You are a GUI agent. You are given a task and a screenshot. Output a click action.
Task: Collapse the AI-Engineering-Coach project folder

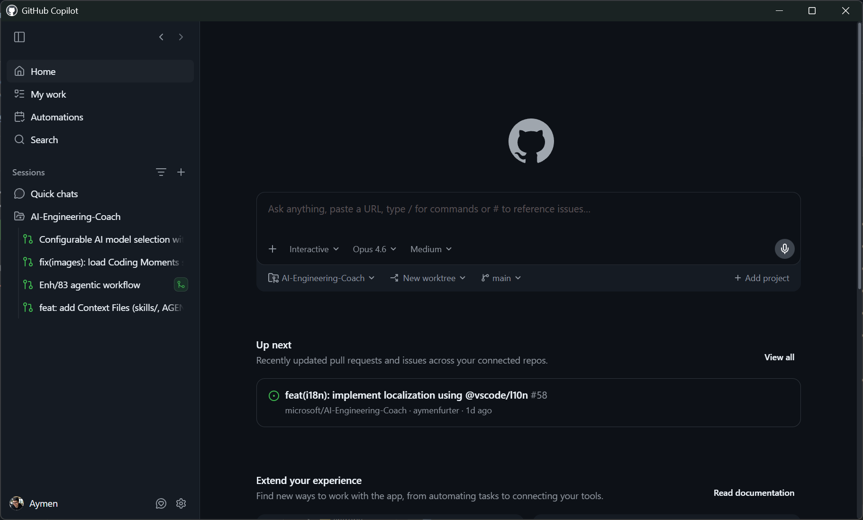(100, 217)
